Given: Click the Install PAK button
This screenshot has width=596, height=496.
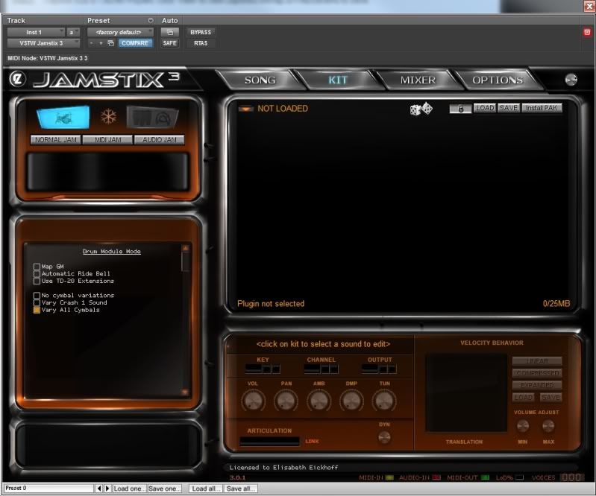Looking at the screenshot, I should (542, 109).
